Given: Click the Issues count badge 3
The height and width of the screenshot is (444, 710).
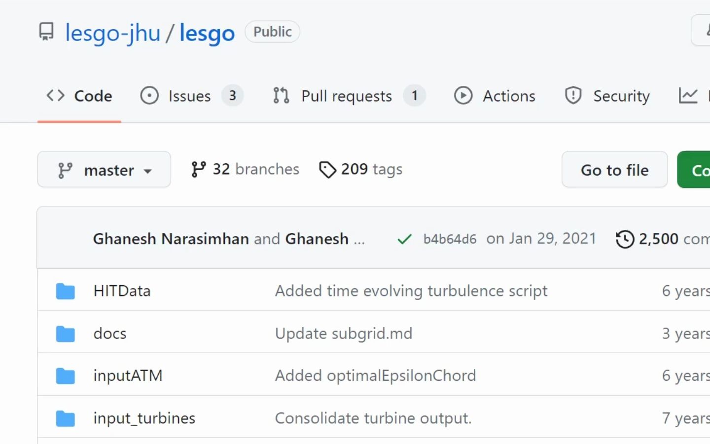Looking at the screenshot, I should 232,95.
